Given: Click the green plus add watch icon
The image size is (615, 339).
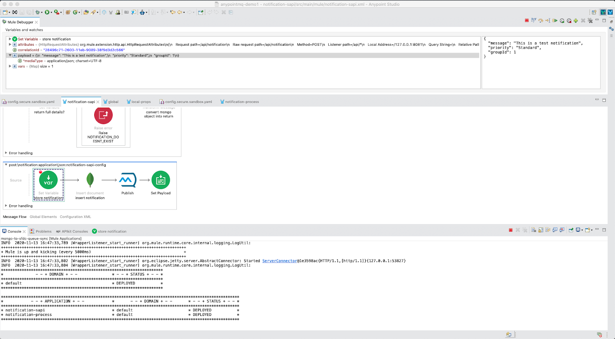Looking at the screenshot, I should 576,21.
